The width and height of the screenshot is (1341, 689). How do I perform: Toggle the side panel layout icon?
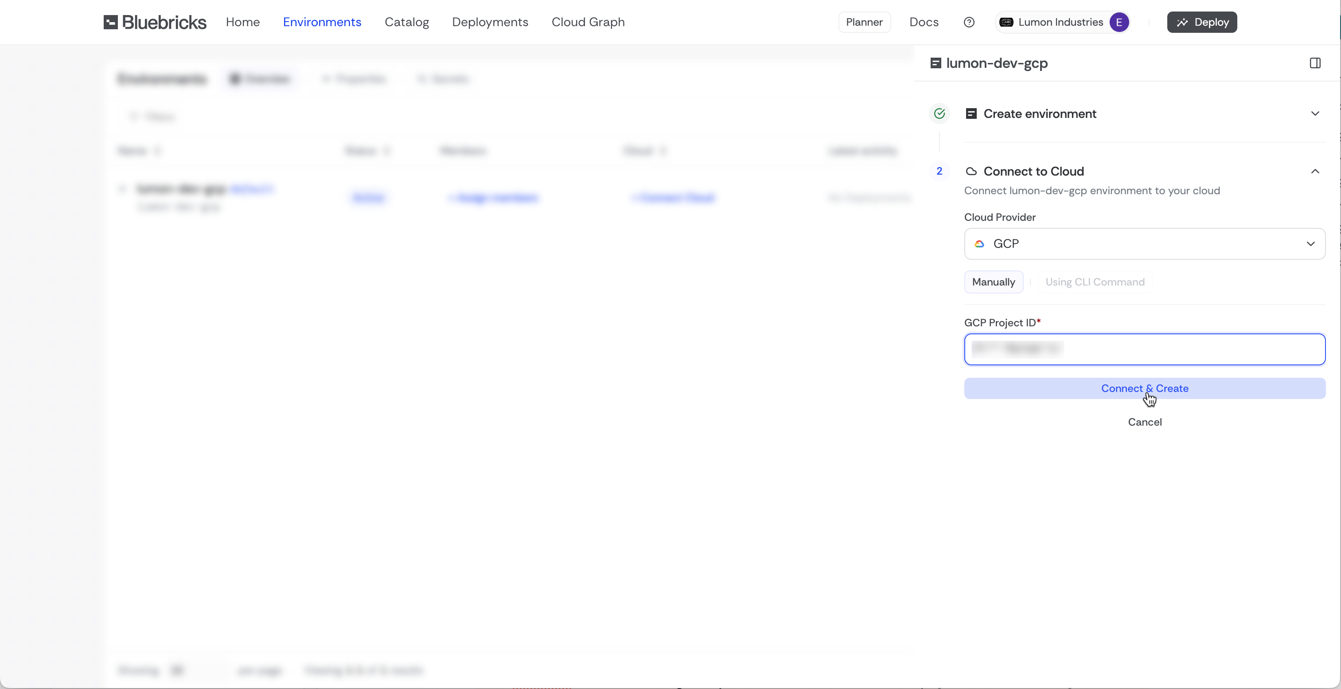(x=1315, y=63)
